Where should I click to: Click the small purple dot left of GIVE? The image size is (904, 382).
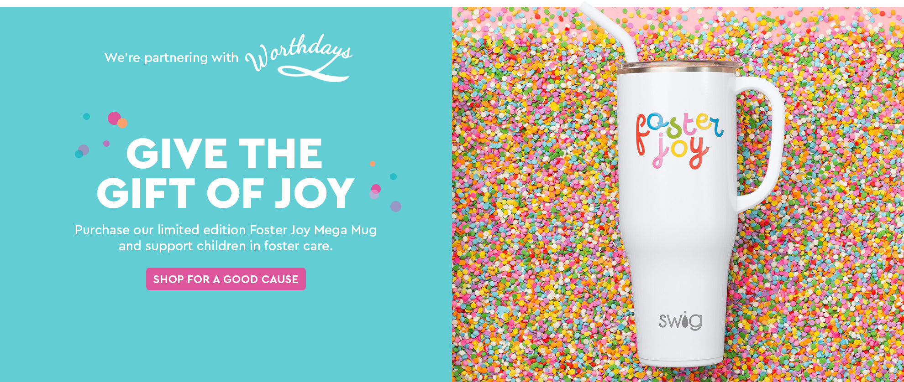106,144
